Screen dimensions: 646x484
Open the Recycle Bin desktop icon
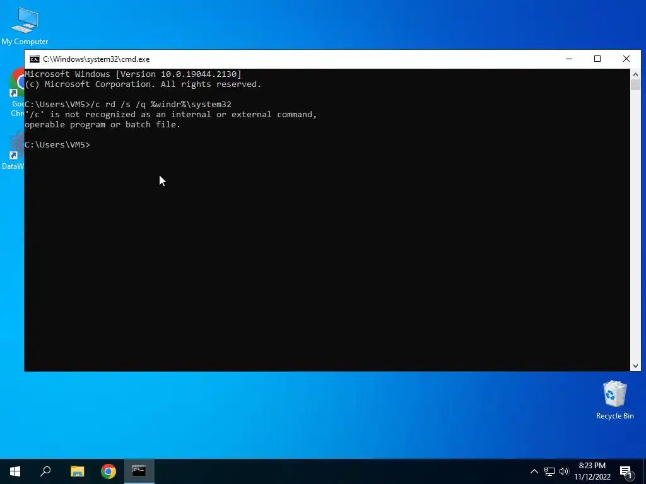[614, 400]
